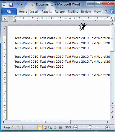
Task: Click the Page: 1 of 1 status indicator
Action: click(x=12, y=127)
